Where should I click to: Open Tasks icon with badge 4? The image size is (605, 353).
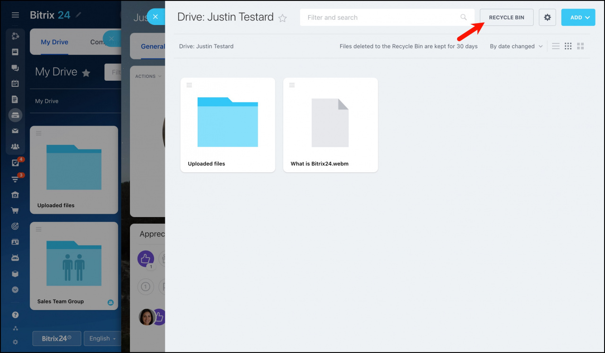click(x=15, y=163)
